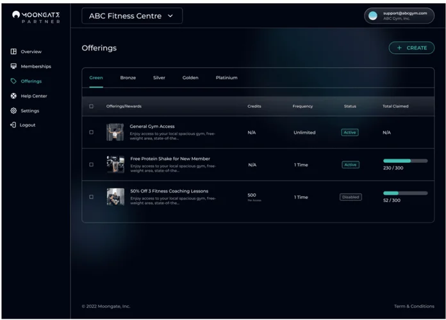Switch to the Bronze tab

pyautogui.click(x=128, y=77)
